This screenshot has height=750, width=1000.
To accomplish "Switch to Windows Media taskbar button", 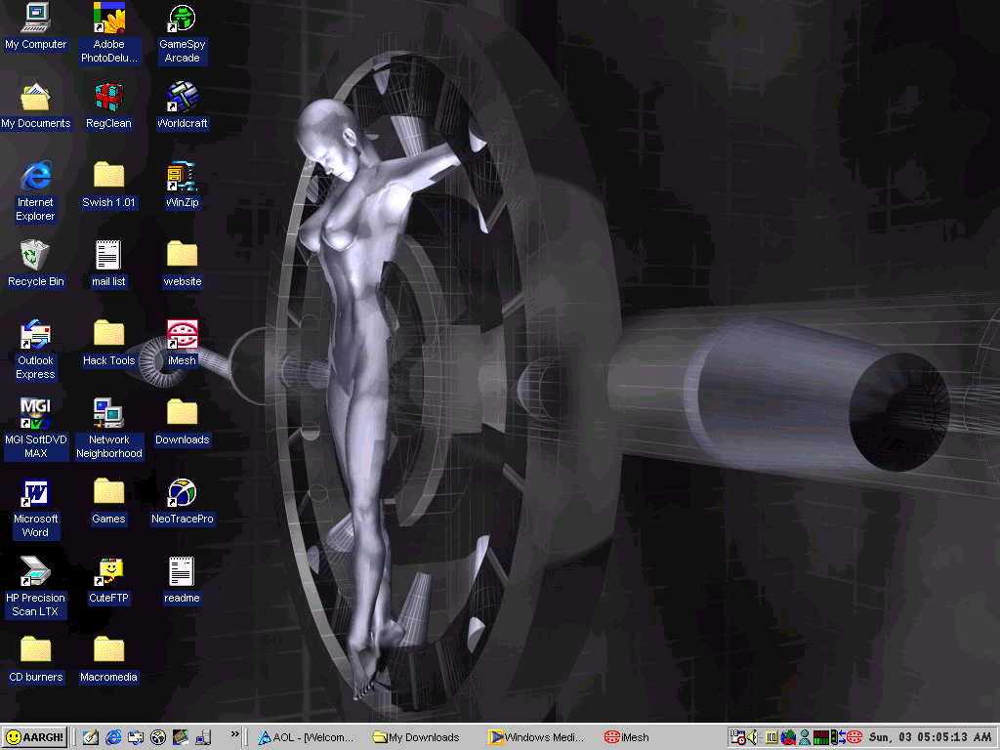I will click(537, 737).
